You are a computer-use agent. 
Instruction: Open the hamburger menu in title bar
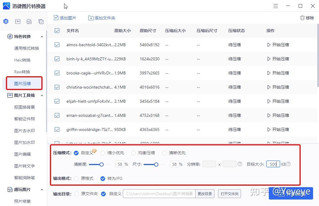[276, 6]
